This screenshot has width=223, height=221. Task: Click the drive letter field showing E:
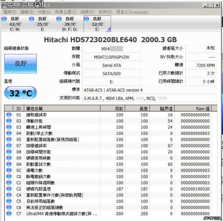point(111,82)
